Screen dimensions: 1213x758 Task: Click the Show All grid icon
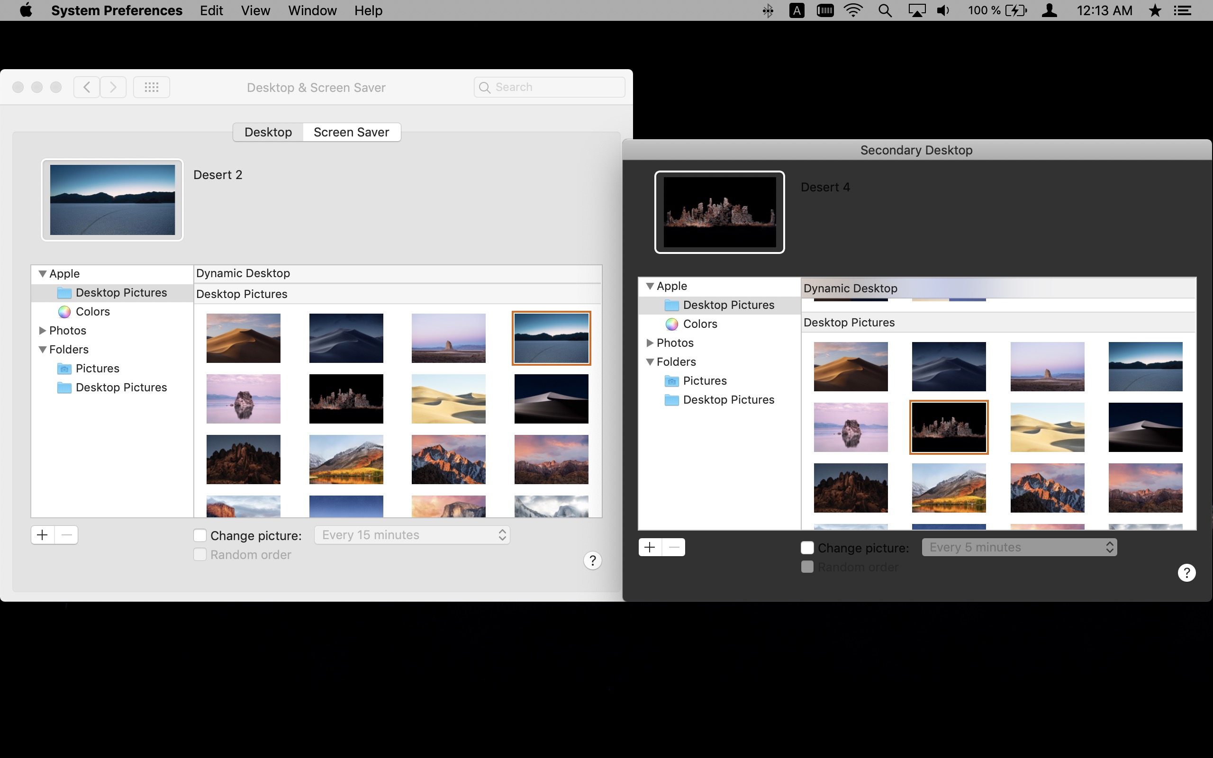click(x=151, y=87)
